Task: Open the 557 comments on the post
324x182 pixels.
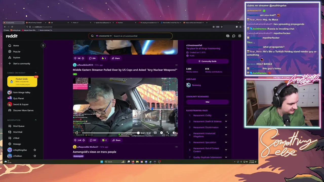Action: point(93,140)
